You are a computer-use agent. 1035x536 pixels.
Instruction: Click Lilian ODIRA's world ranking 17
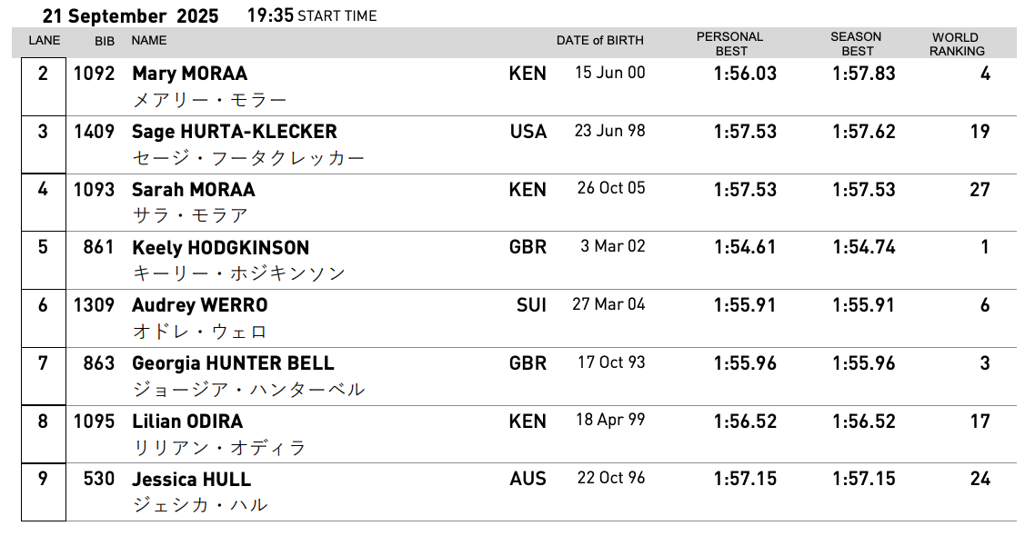(980, 422)
